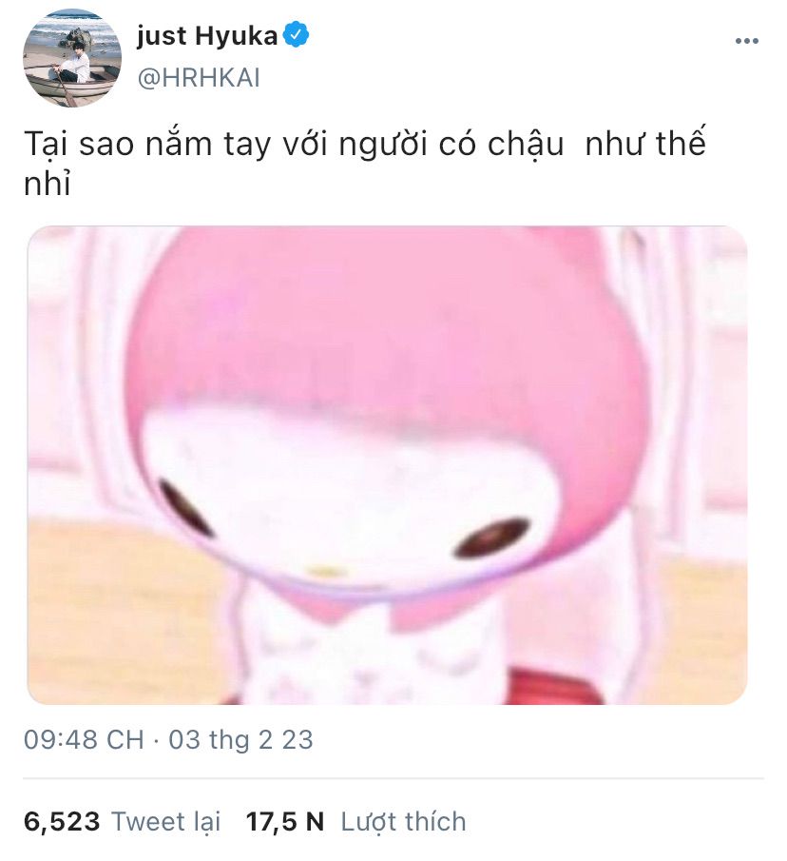The width and height of the screenshot is (787, 861).
Task: Click the 09:48 CH timestamp
Action: pyautogui.click(x=84, y=739)
